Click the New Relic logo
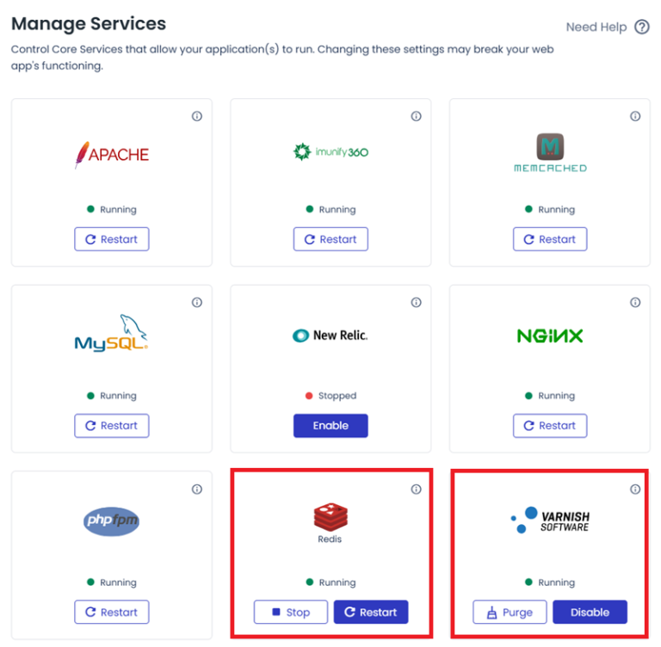This screenshot has width=661, height=647. coord(330,336)
